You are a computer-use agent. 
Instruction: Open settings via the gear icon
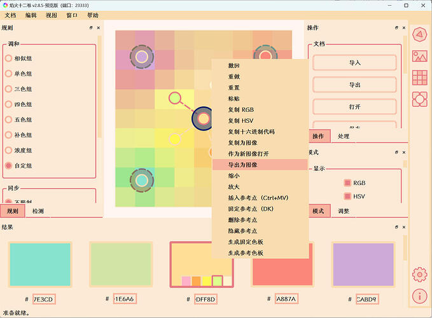419,274
